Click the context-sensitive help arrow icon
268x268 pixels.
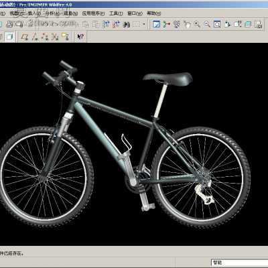point(80,37)
